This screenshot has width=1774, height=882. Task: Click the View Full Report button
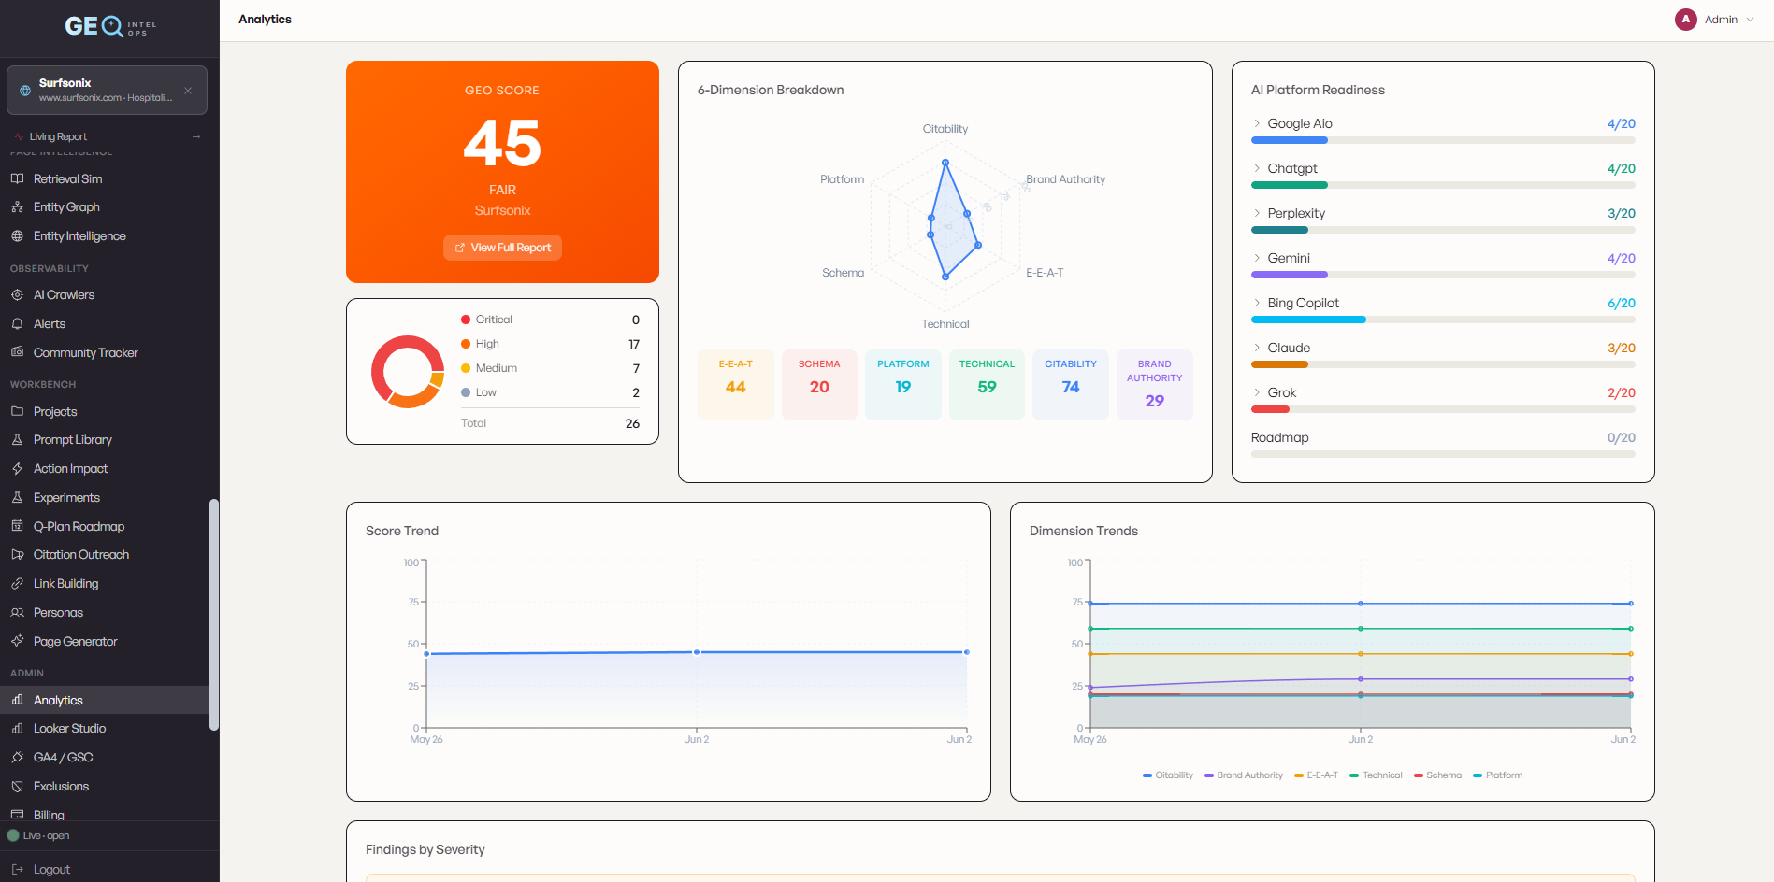click(502, 248)
